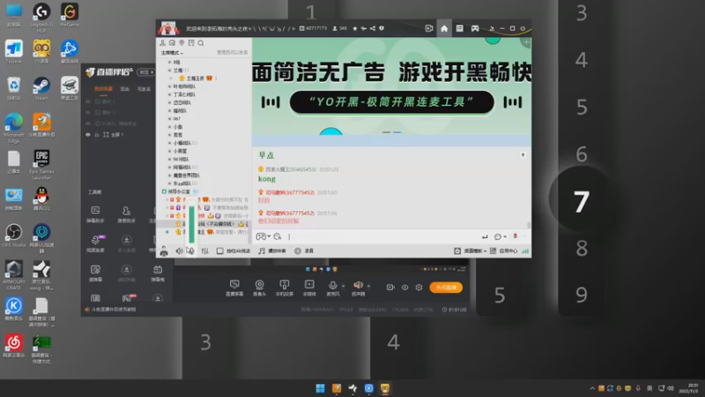Open the desktop template dropdown in YY bottom bar
Viewport: 705px width, 397px height.
click(x=471, y=251)
